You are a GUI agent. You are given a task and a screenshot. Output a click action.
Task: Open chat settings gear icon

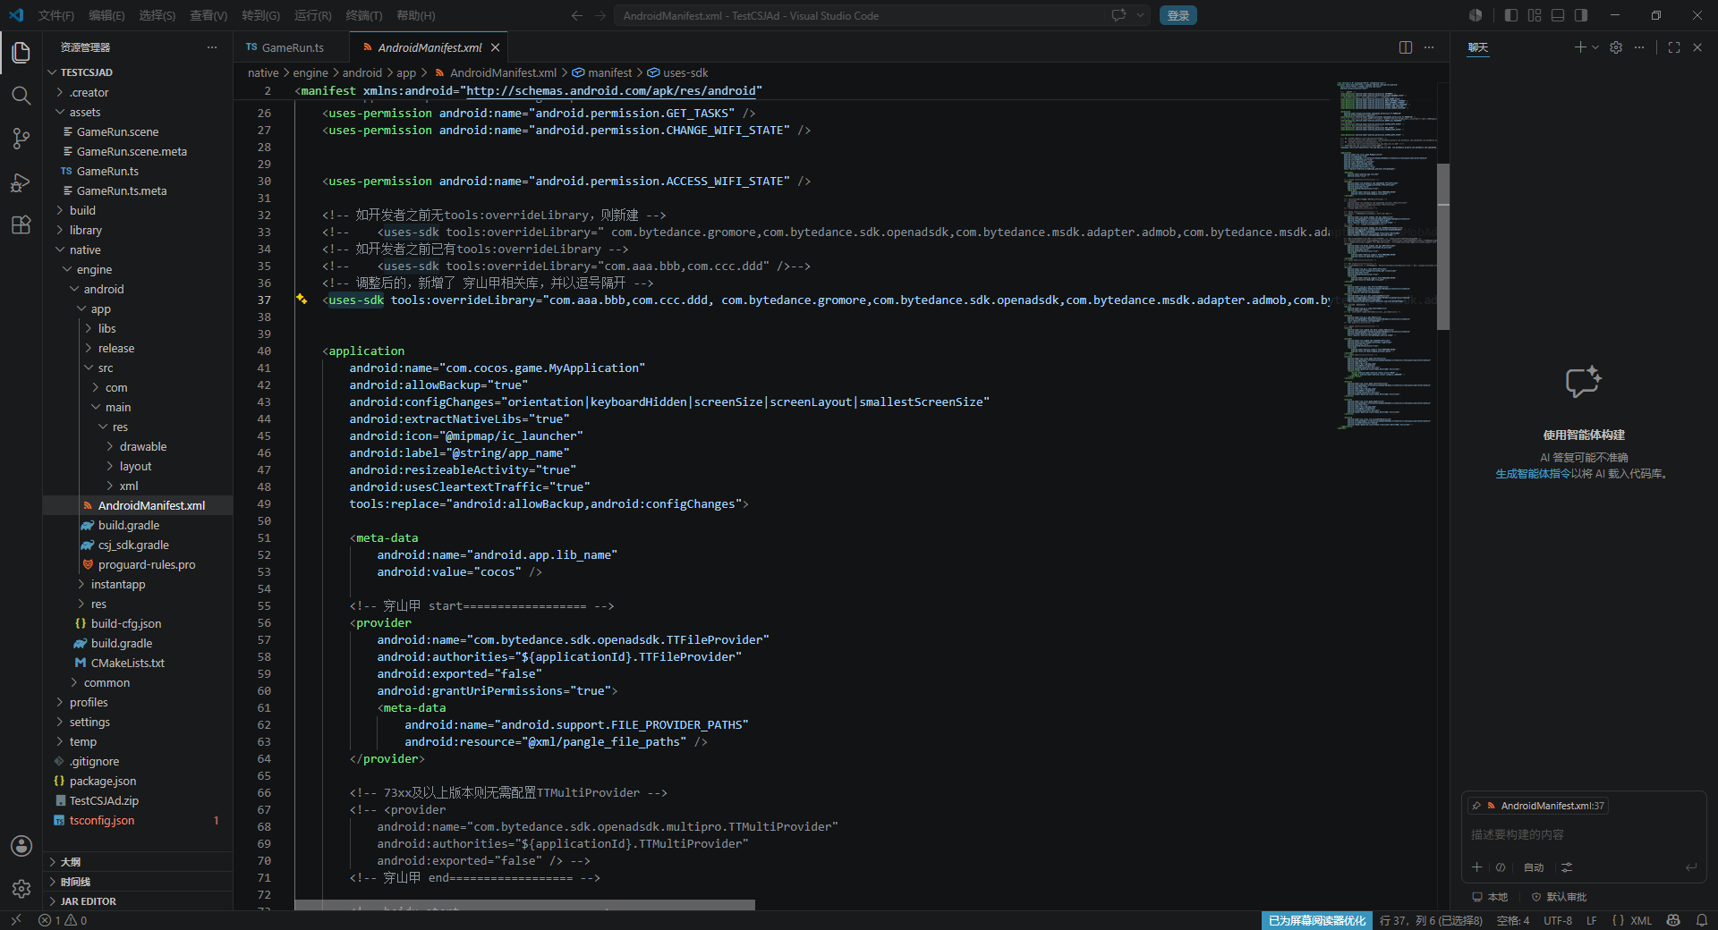tap(1616, 47)
